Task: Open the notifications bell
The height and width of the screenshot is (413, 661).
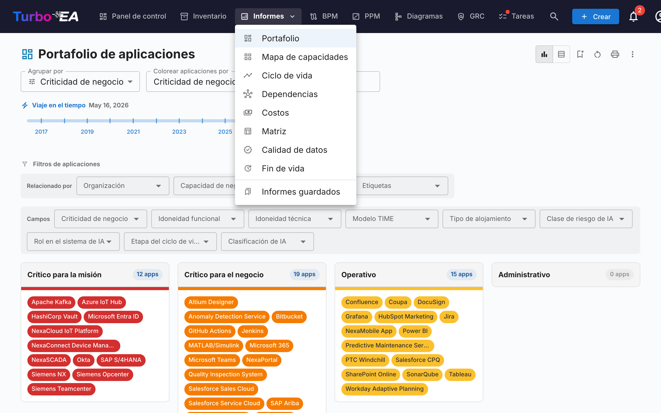Action: [x=633, y=16]
